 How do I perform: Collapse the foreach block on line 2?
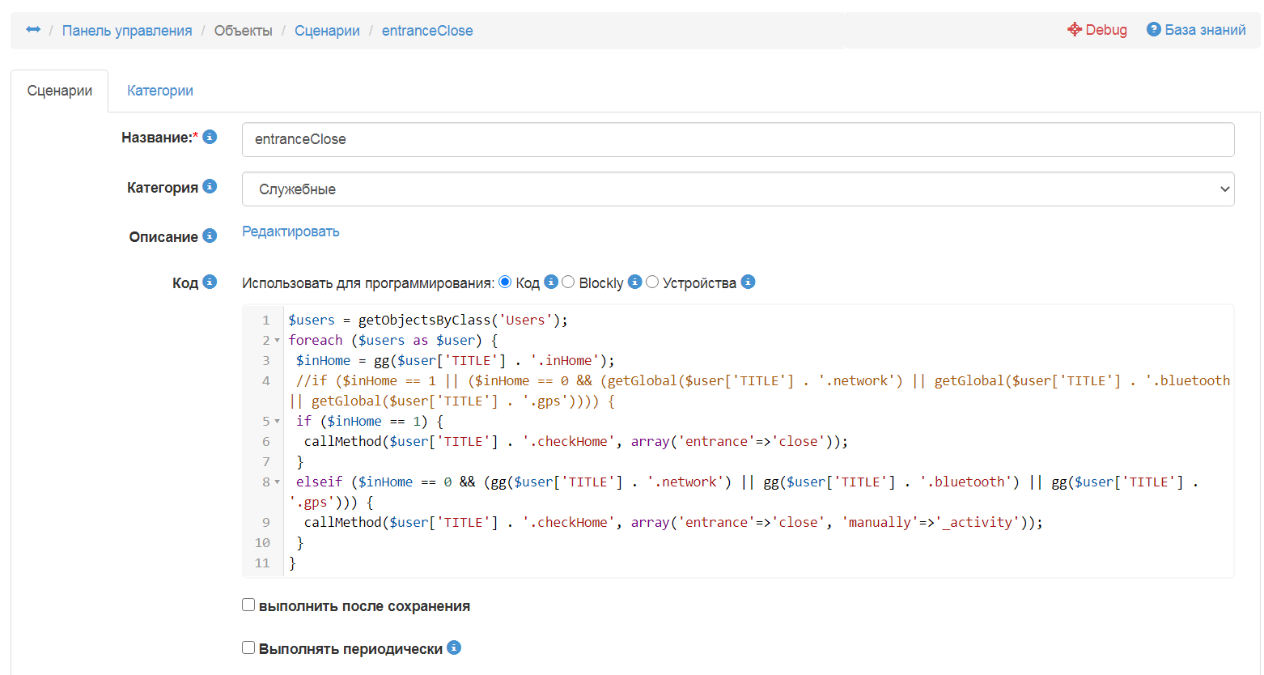pyautogui.click(x=278, y=341)
